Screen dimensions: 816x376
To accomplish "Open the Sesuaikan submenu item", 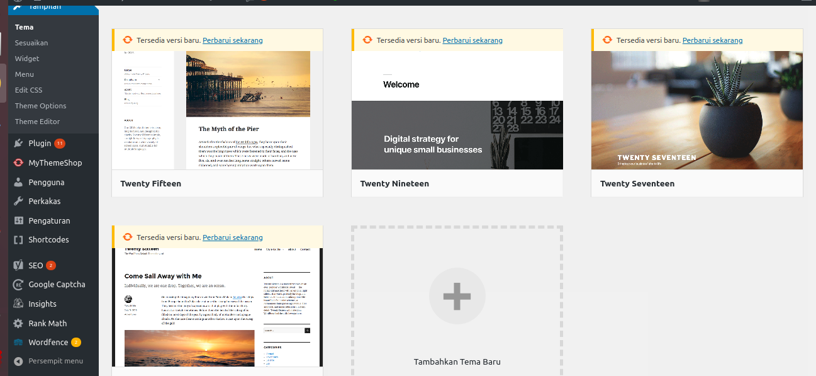I will (x=31, y=43).
